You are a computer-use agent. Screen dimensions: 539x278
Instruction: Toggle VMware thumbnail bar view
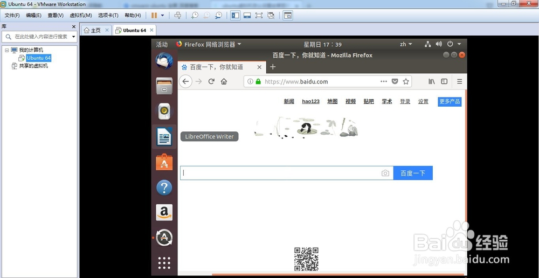coord(247,16)
